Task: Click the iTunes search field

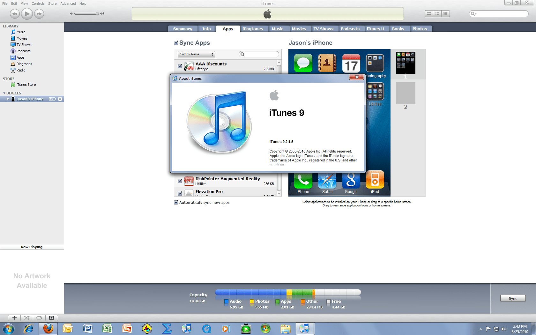Action: [499, 14]
